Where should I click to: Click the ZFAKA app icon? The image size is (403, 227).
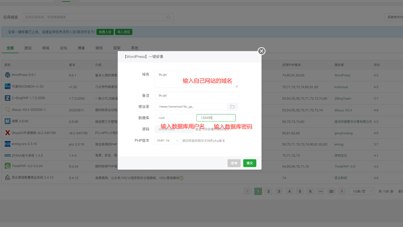pyautogui.click(x=8, y=155)
